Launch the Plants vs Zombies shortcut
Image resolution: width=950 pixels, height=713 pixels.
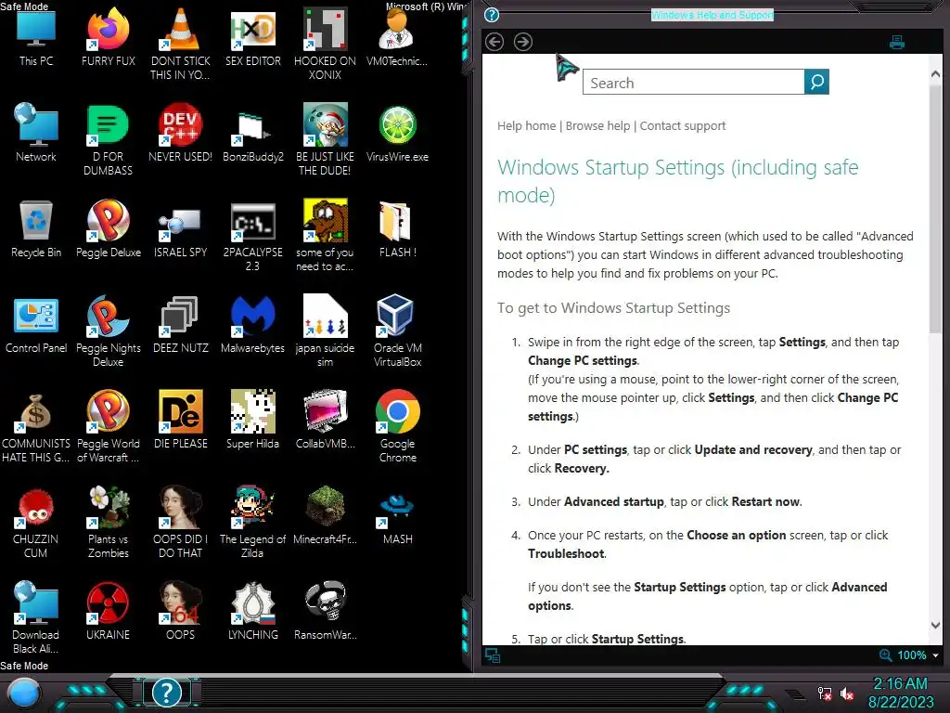[x=108, y=522]
